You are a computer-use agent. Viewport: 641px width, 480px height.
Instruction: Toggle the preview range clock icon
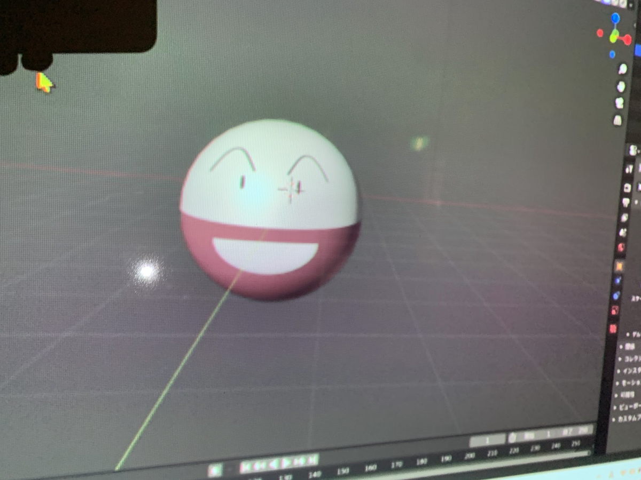tap(512, 438)
